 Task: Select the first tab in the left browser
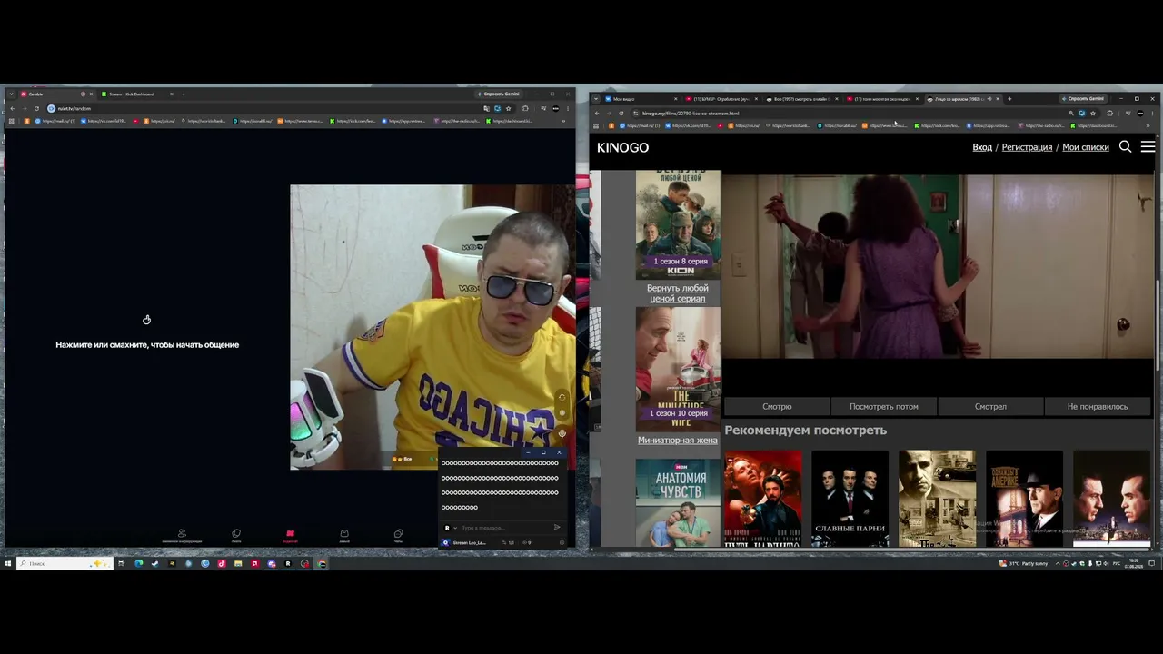[55, 94]
